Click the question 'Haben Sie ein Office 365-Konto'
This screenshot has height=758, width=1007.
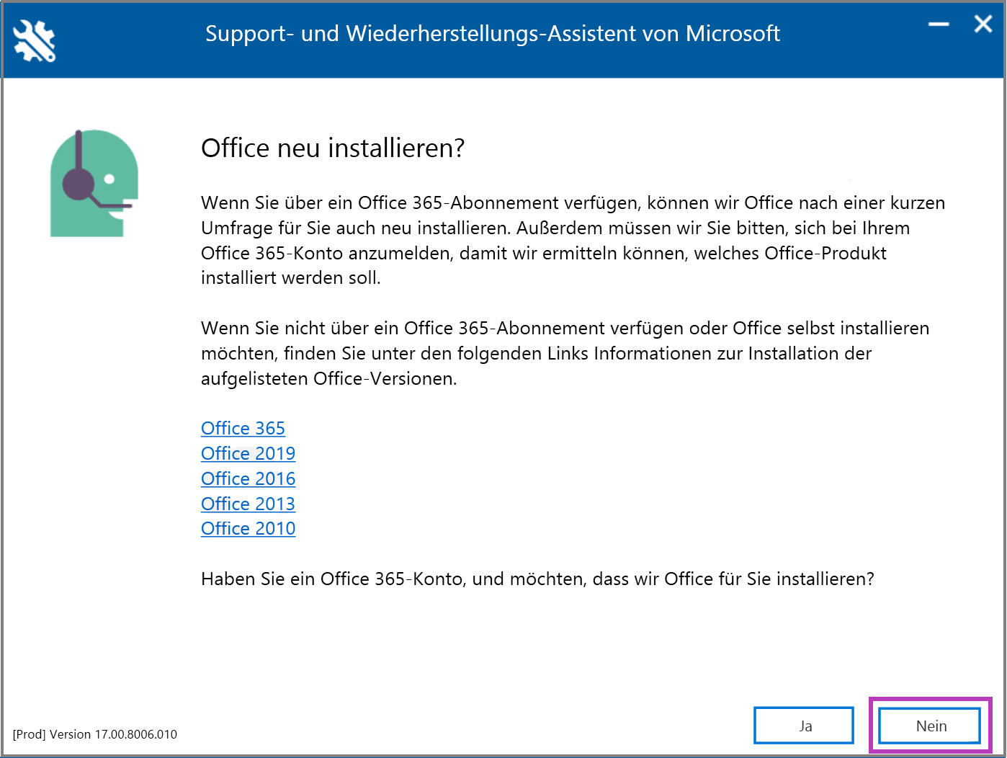[x=537, y=579]
